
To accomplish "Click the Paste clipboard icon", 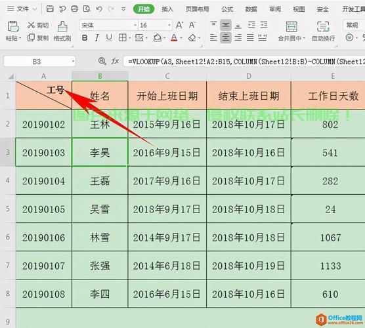I will [13, 26].
